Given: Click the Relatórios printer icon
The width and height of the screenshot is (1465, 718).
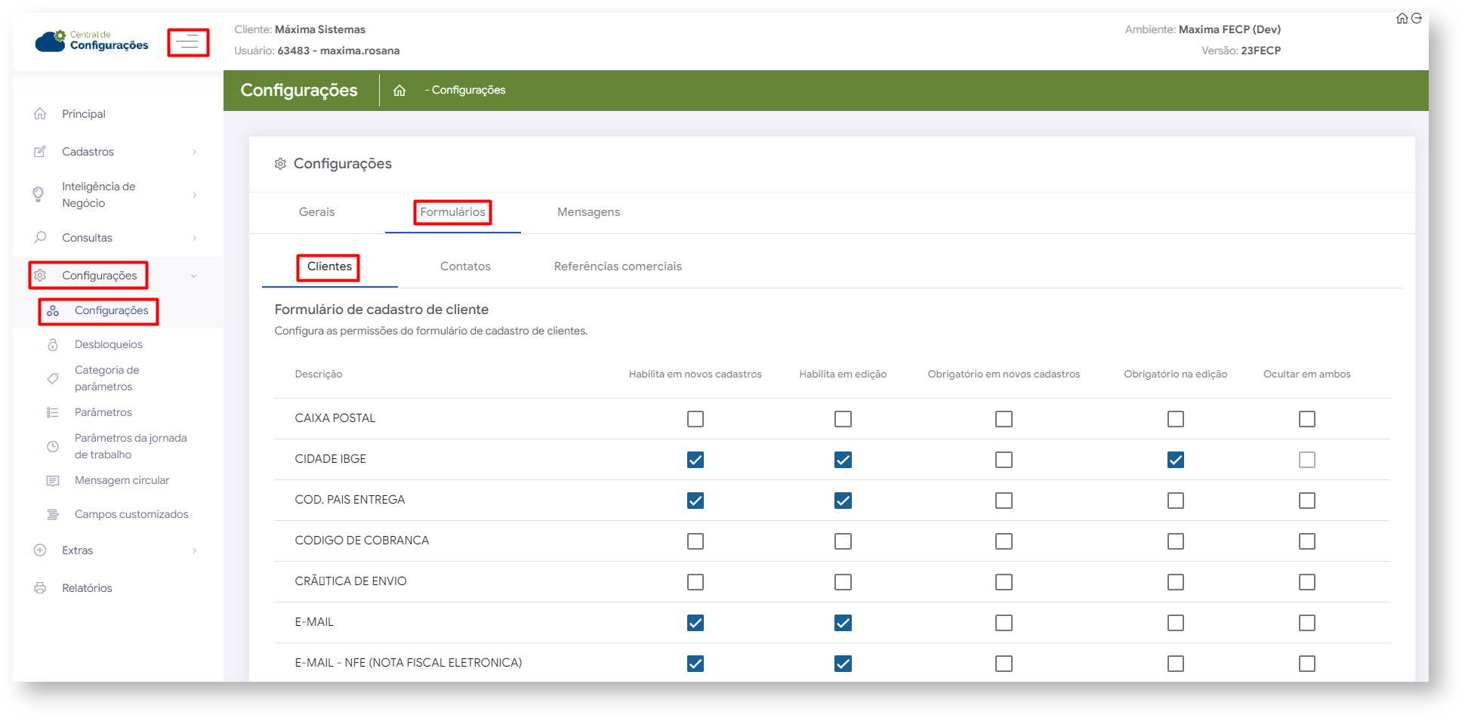Looking at the screenshot, I should pos(40,588).
